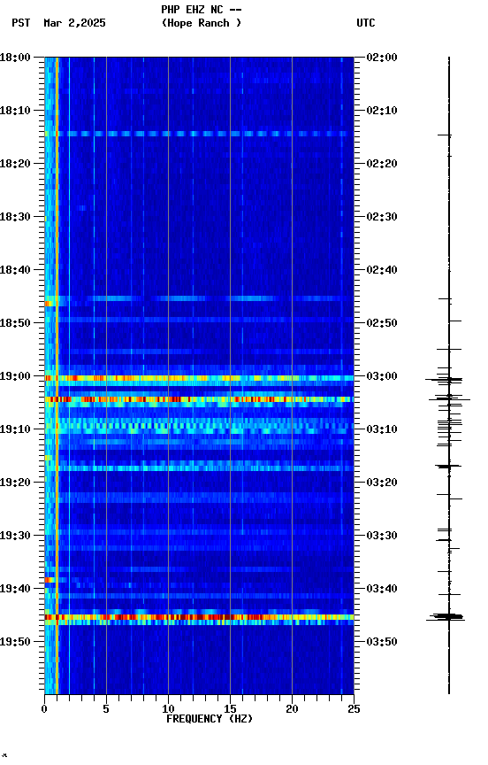488x765 pixels.
Task: Click the 02:50 UTC time label
Action: tap(382, 323)
